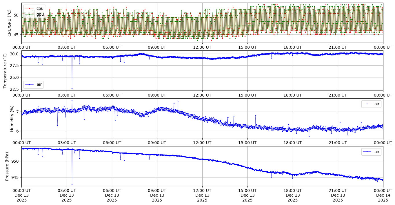Click the '45' tick on the CPU/GPU axis
Screen dimensions: 395x205
pos(16,35)
